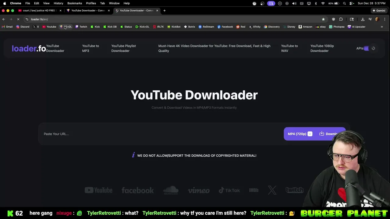Click the address bar showing loader.fo/en/
Viewport: 390px width, 219px height.
174,19
